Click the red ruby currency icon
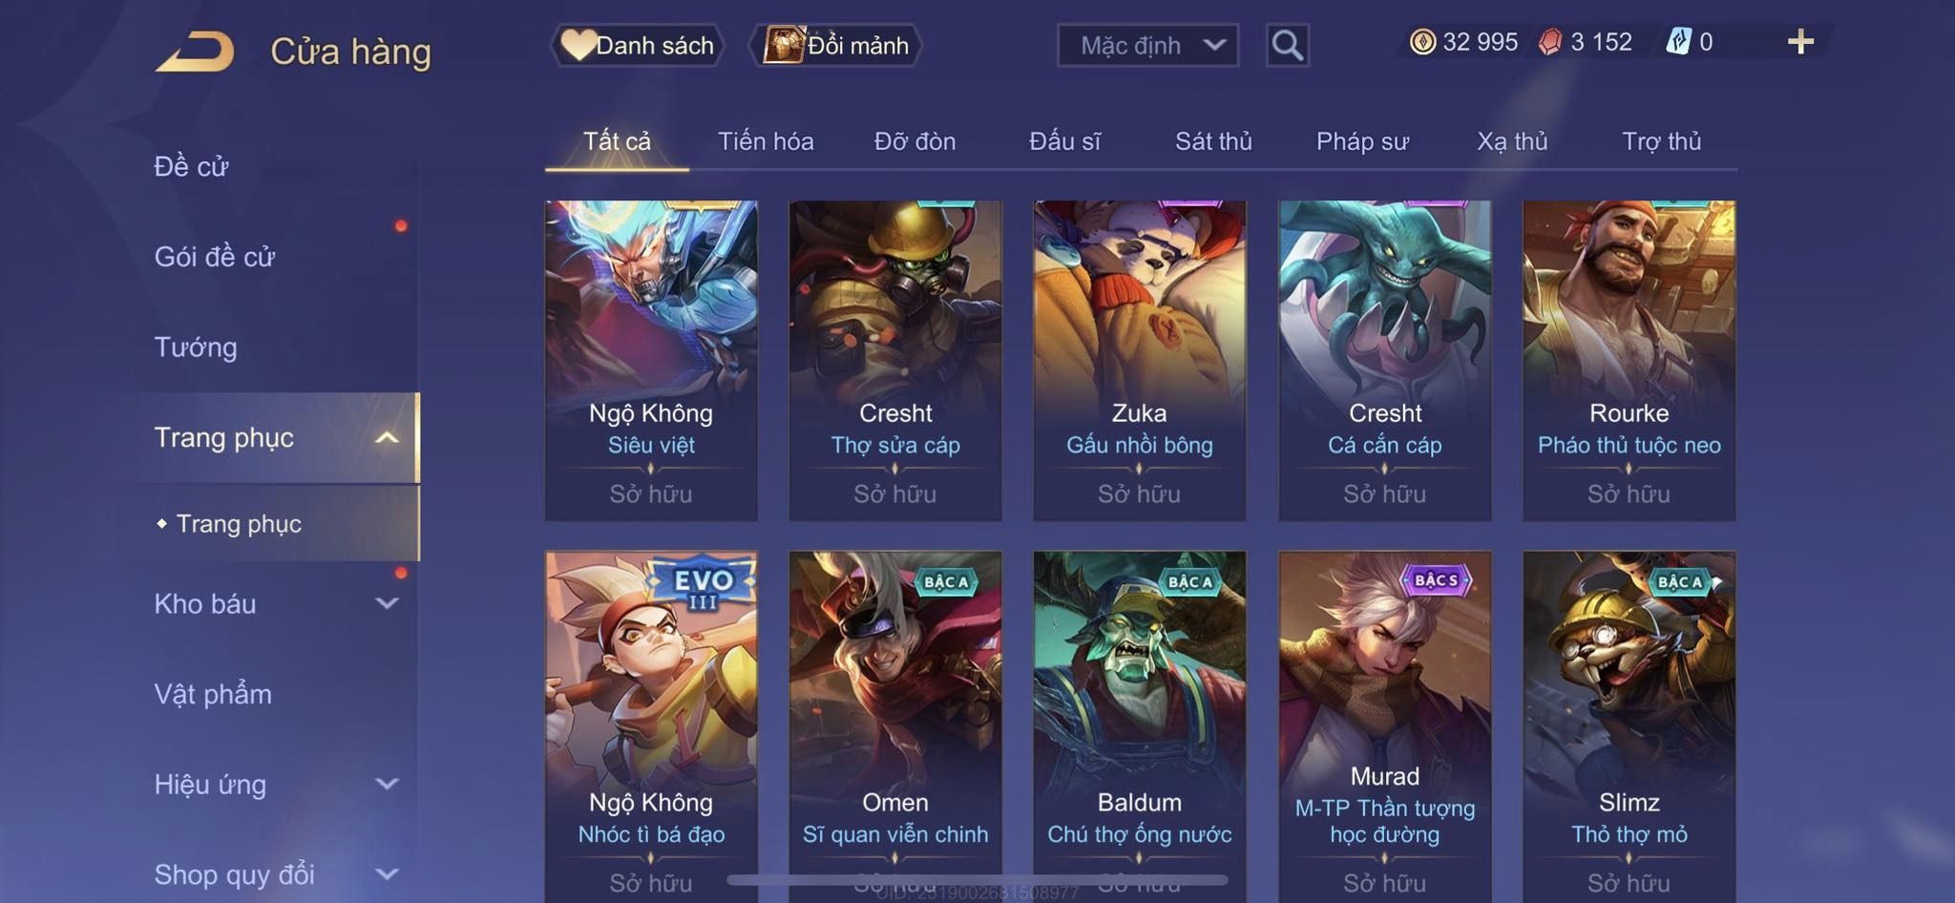Image resolution: width=1955 pixels, height=903 pixels. click(1550, 42)
